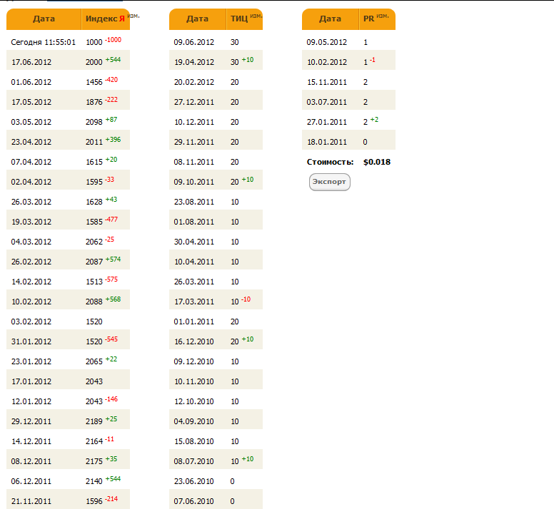This screenshot has width=554, height=509.
Task: Click Дата header in the PR table
Action: pyautogui.click(x=330, y=19)
